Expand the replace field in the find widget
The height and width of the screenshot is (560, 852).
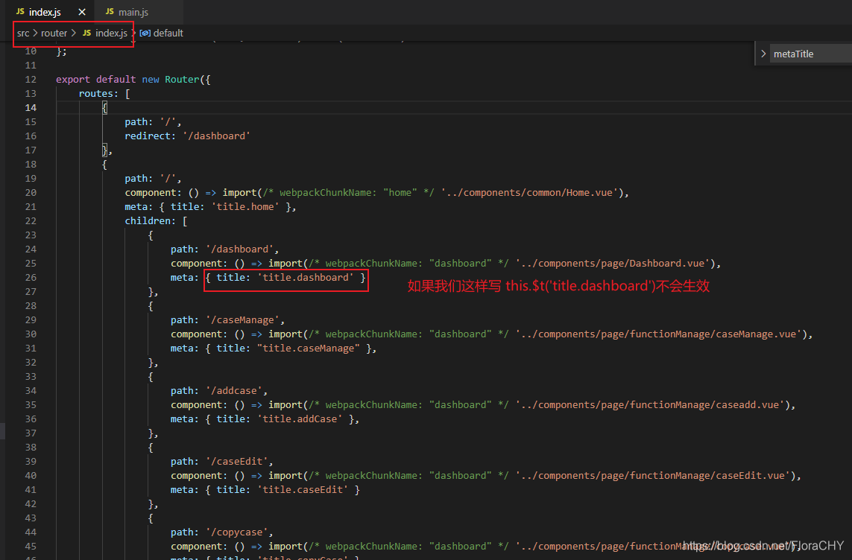[x=763, y=53]
